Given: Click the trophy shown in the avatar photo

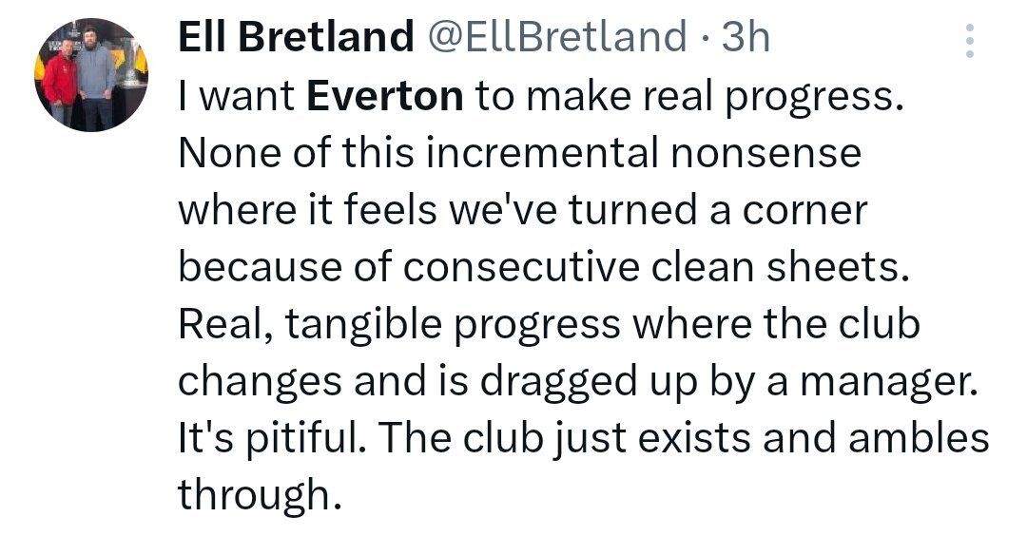Looking at the screenshot, I should pos(131,64).
